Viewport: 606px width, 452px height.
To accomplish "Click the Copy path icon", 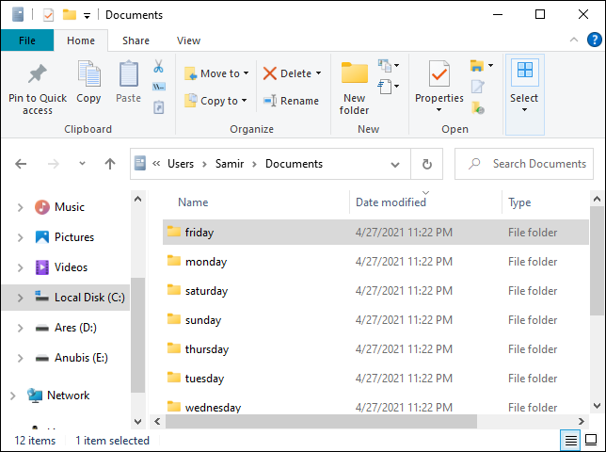I will click(x=158, y=87).
